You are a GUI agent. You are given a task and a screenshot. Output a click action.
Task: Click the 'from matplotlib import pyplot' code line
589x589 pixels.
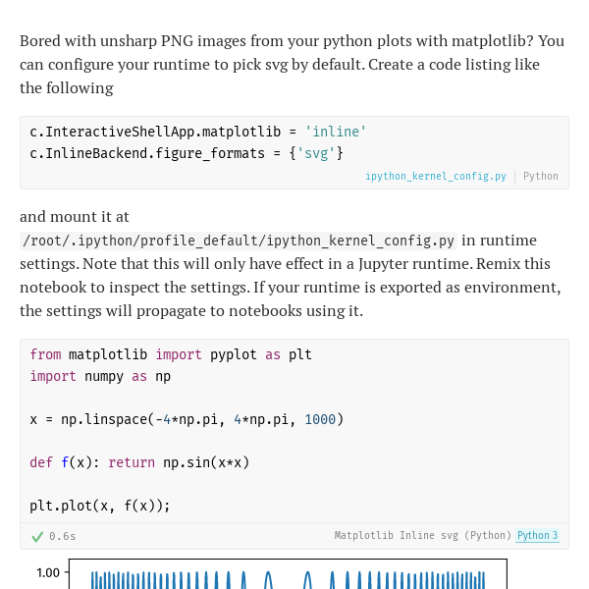(170, 354)
